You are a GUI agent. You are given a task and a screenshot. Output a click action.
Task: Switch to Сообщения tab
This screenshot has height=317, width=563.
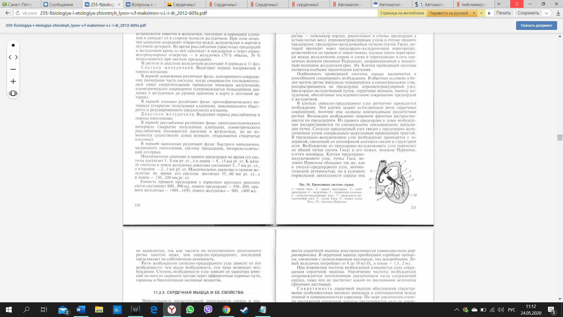pyautogui.click(x=61, y=4)
